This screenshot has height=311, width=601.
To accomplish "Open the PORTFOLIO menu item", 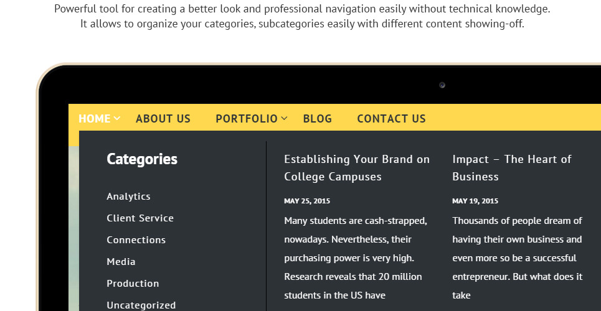I will pyautogui.click(x=247, y=119).
